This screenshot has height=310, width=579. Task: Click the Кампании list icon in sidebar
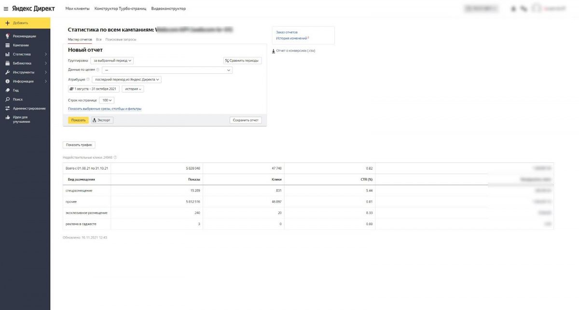(x=7, y=45)
